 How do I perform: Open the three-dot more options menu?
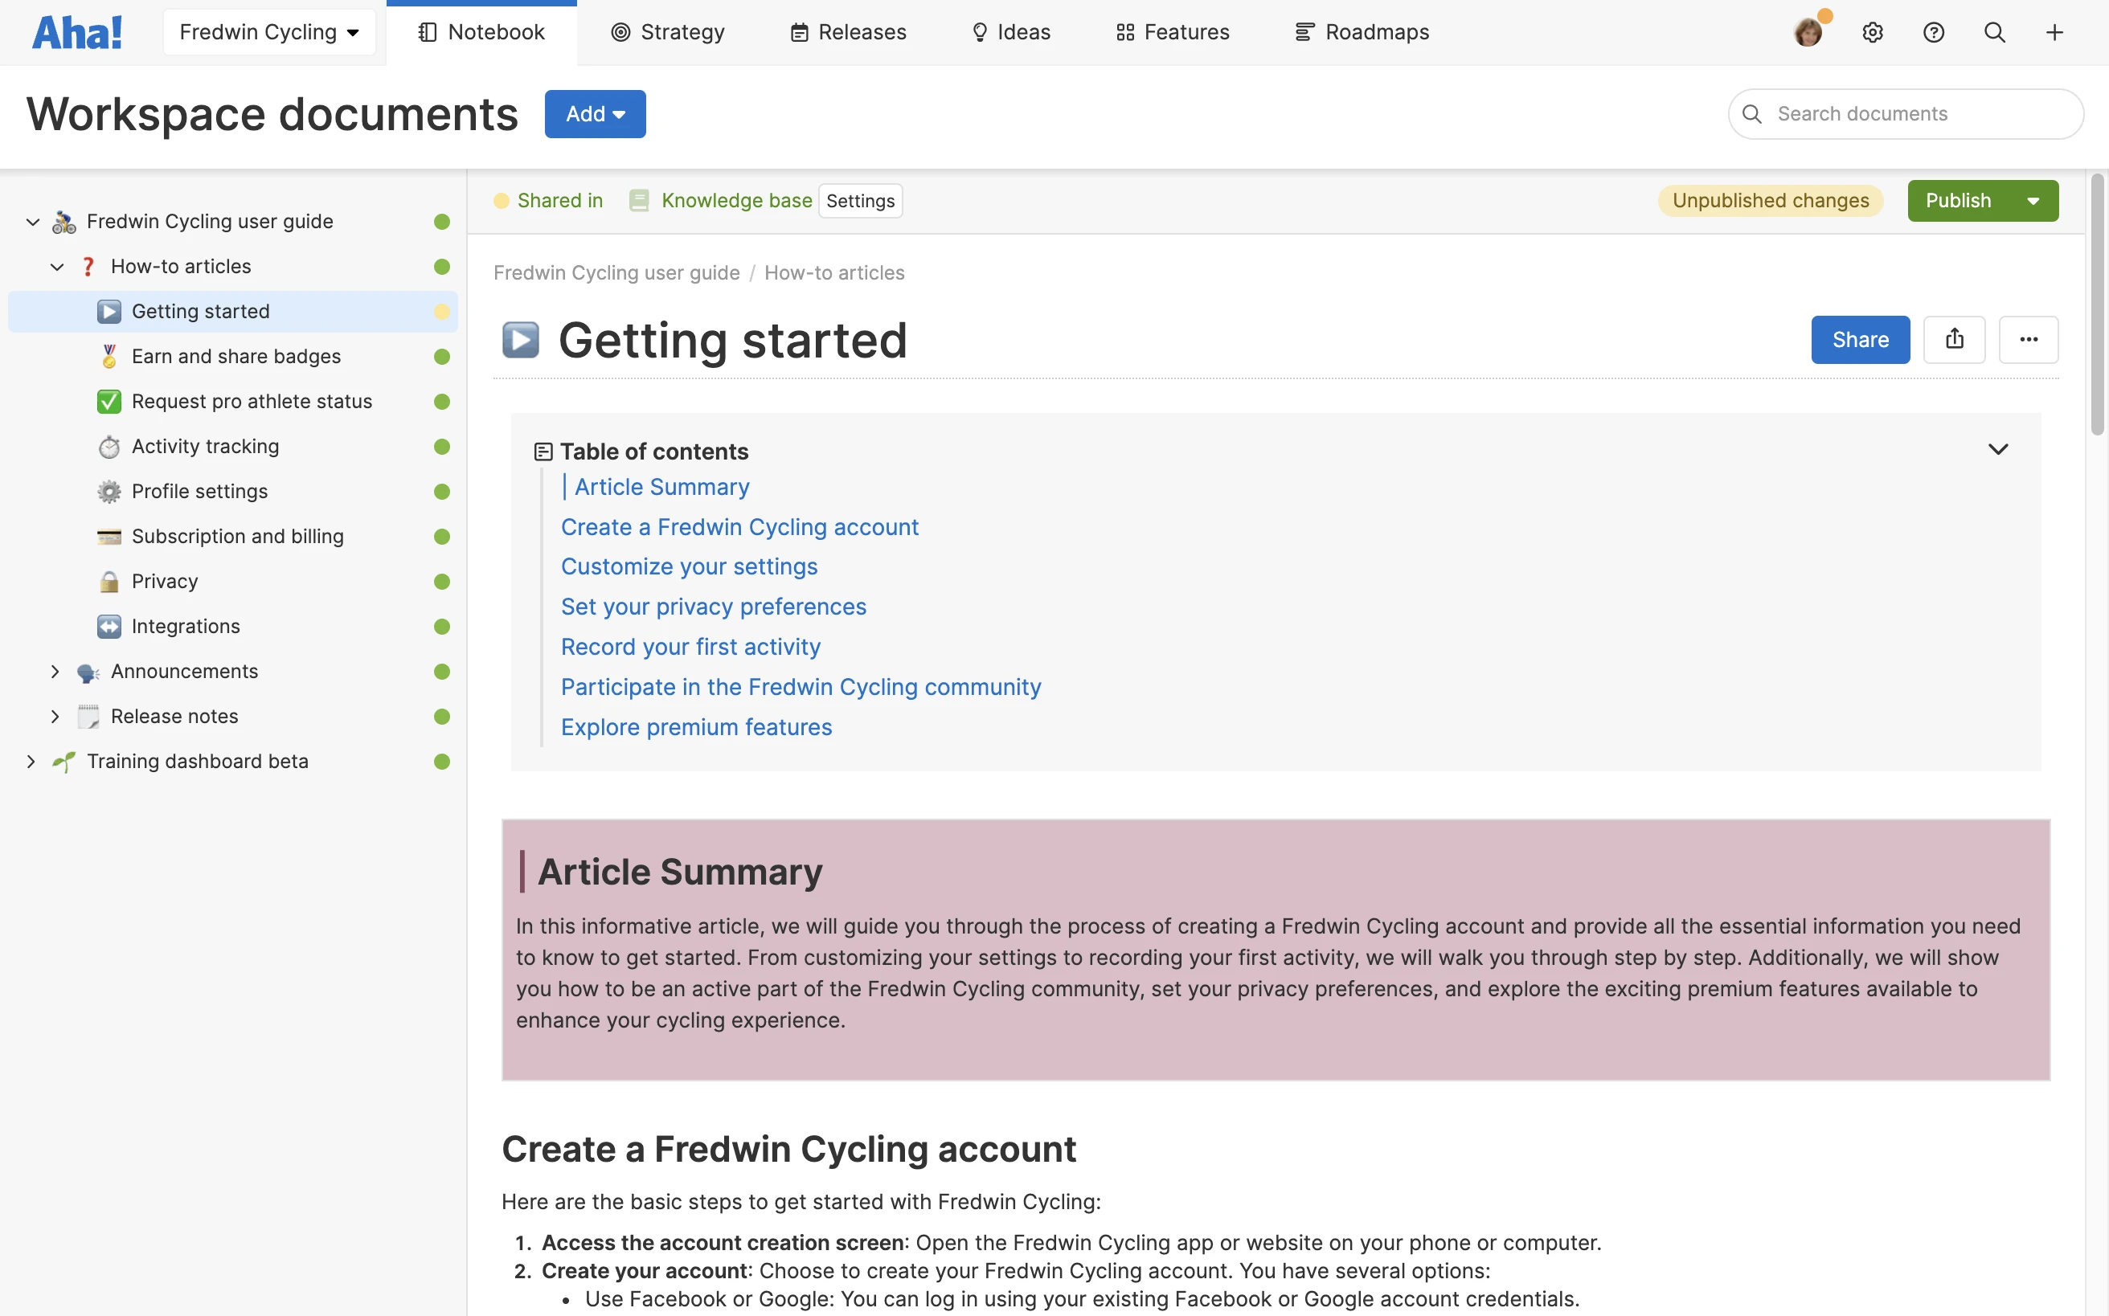pos(2028,339)
